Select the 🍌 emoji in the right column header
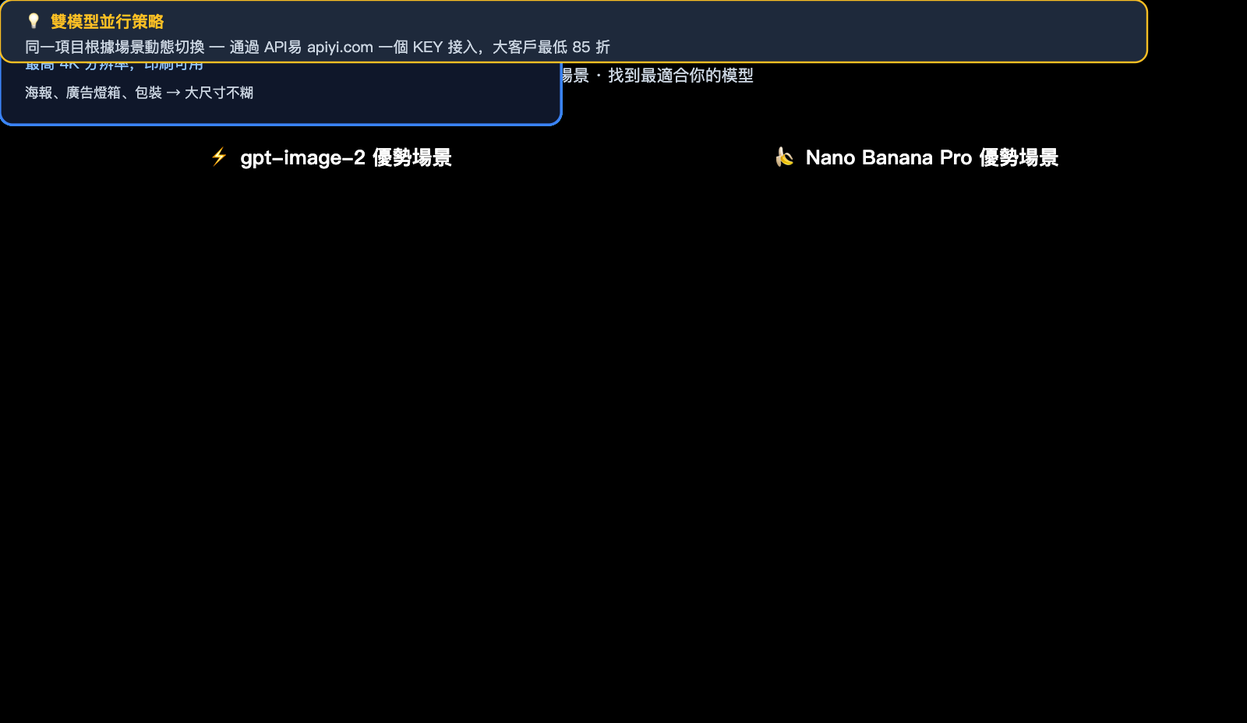 786,157
